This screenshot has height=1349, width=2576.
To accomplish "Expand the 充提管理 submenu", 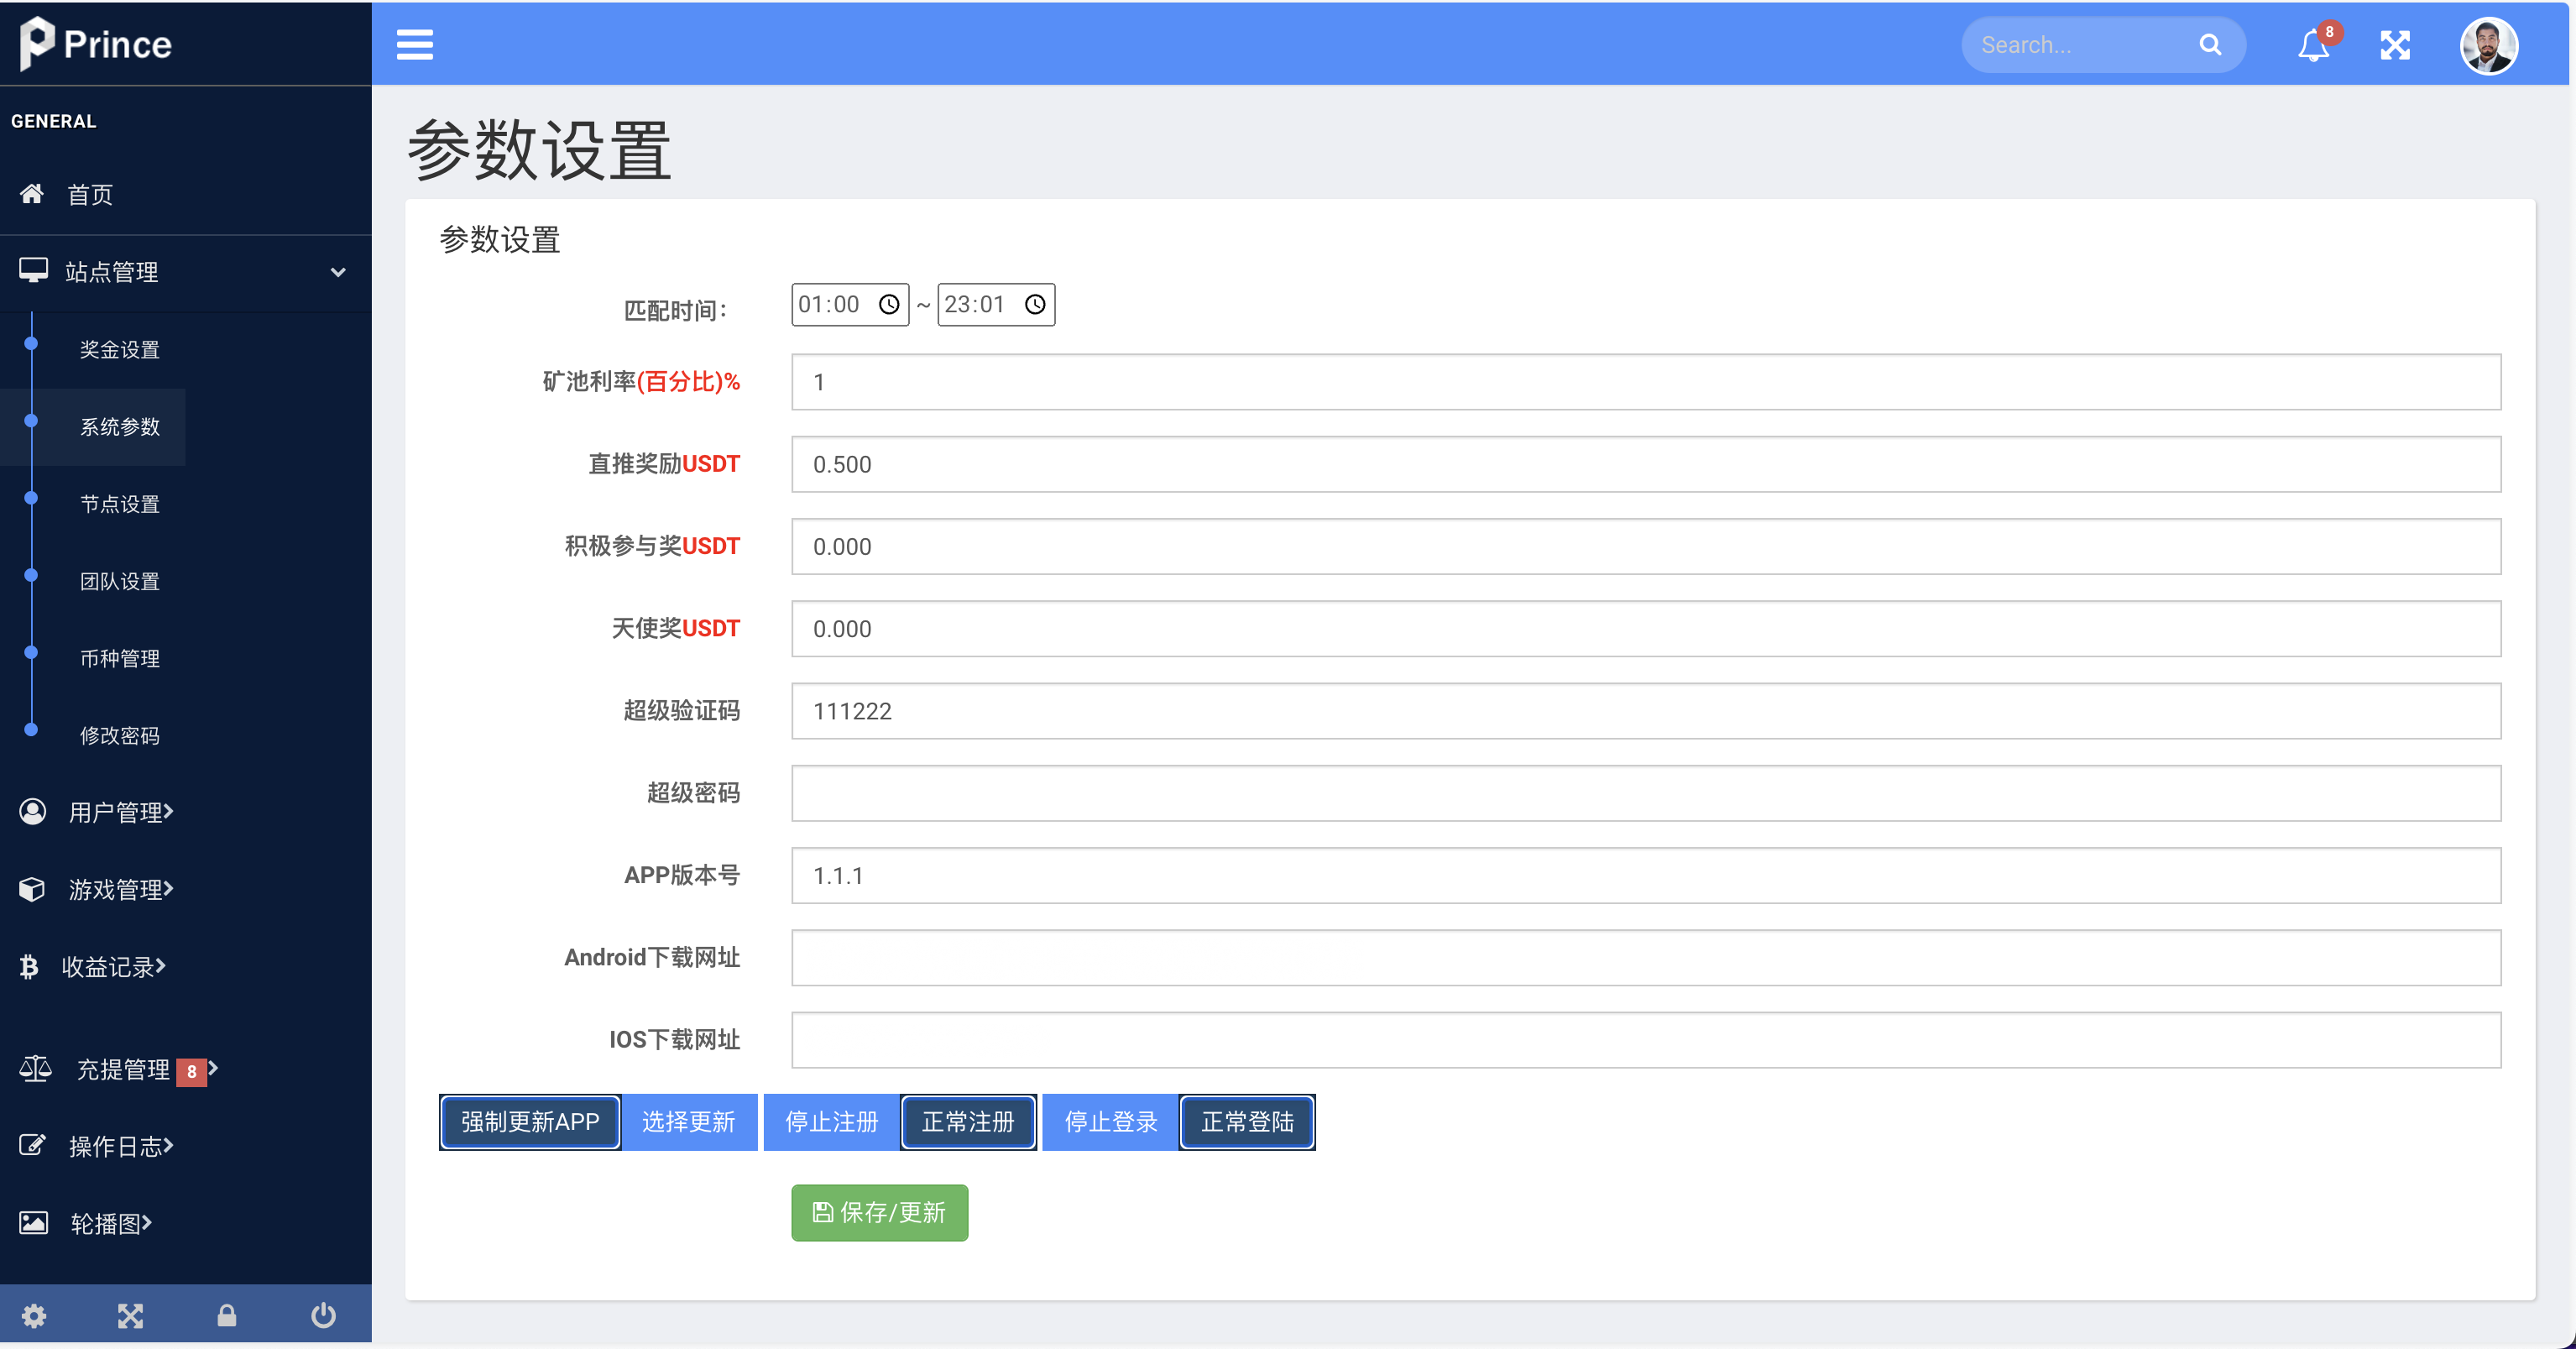I will pyautogui.click(x=122, y=1069).
